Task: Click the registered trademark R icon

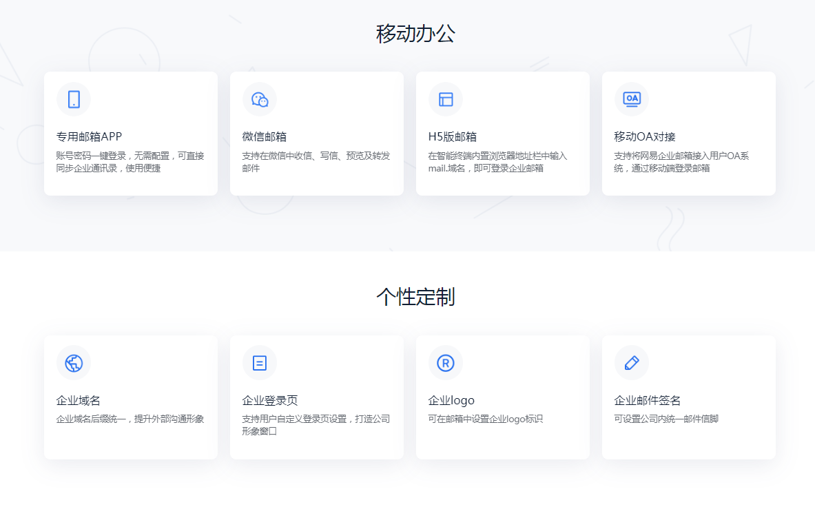Action: pyautogui.click(x=446, y=363)
